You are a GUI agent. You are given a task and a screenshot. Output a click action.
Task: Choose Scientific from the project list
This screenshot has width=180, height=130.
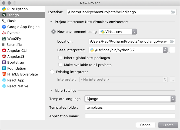[14, 45]
